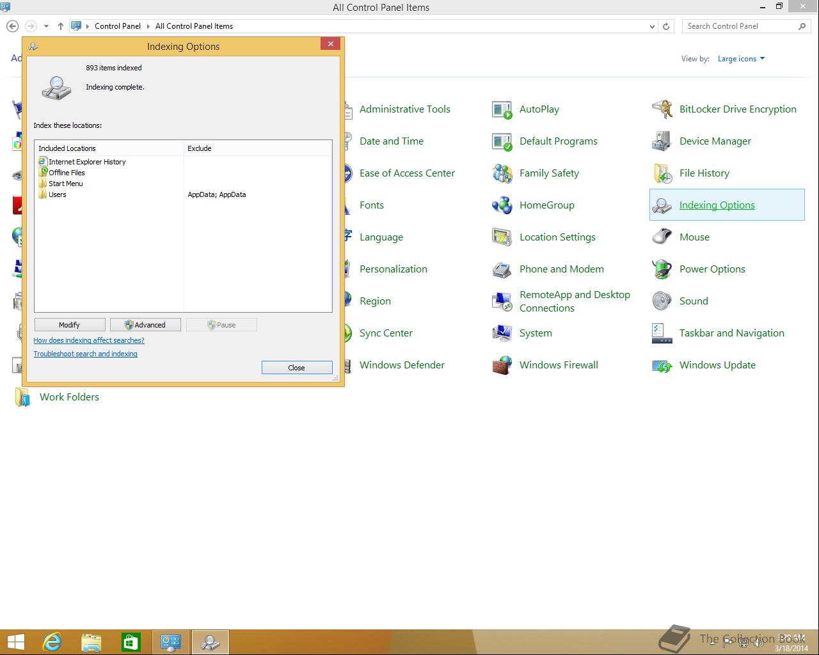Screen dimensions: 819x655
Task: Click the address bar refresh button
Action: pyautogui.click(x=666, y=26)
